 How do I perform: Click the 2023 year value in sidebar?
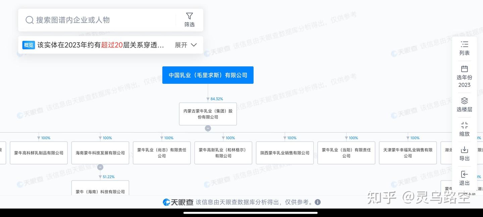(x=465, y=85)
